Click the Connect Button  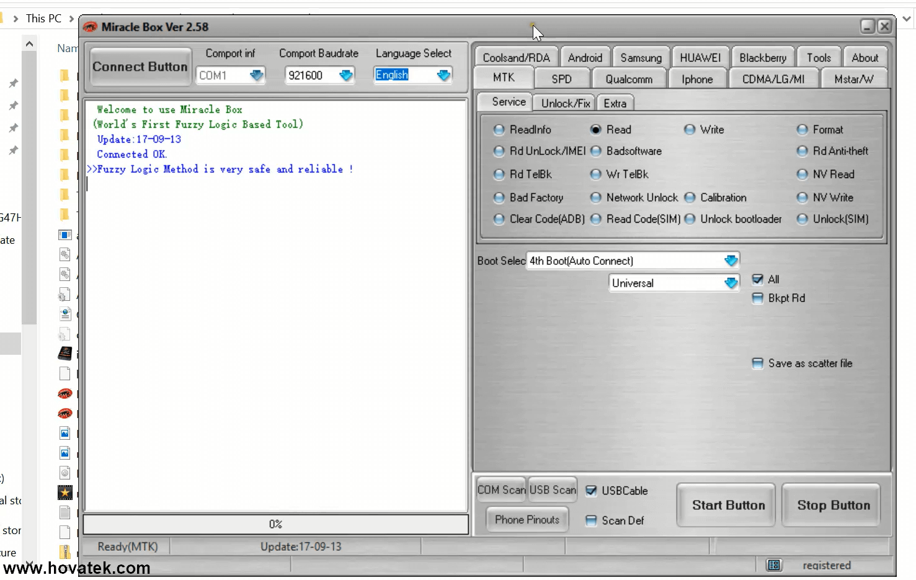pyautogui.click(x=140, y=67)
